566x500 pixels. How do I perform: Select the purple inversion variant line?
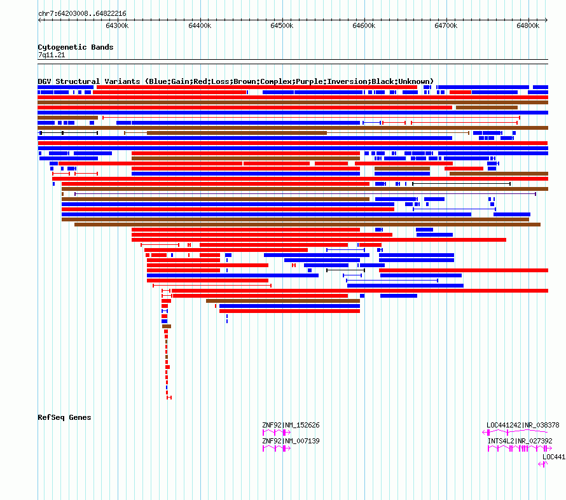(305, 194)
